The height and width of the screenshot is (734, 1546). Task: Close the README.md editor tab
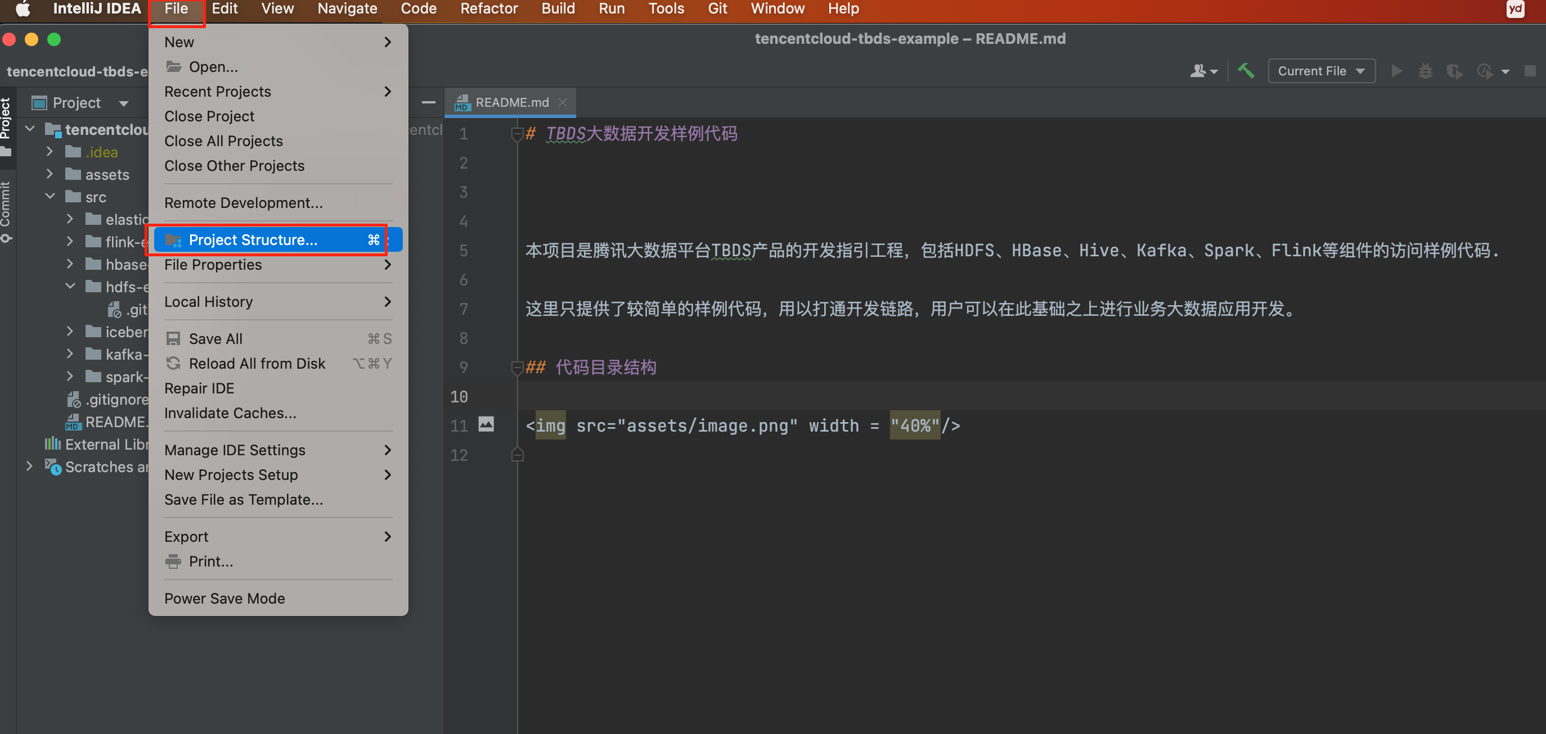click(563, 102)
